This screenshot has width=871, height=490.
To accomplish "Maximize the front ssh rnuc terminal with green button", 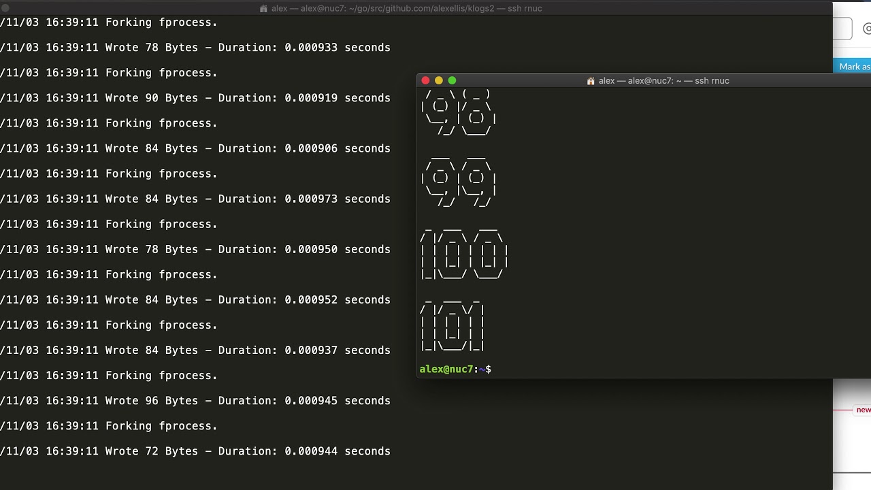I will point(452,80).
